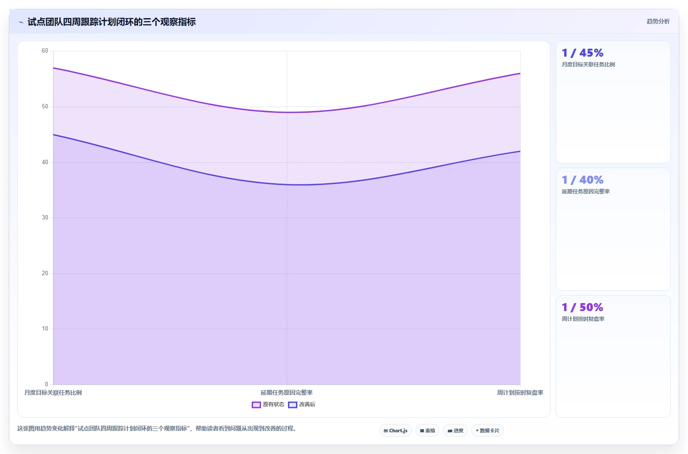Click the 1 / 50% value text
The width and height of the screenshot is (688, 454).
pos(582,308)
